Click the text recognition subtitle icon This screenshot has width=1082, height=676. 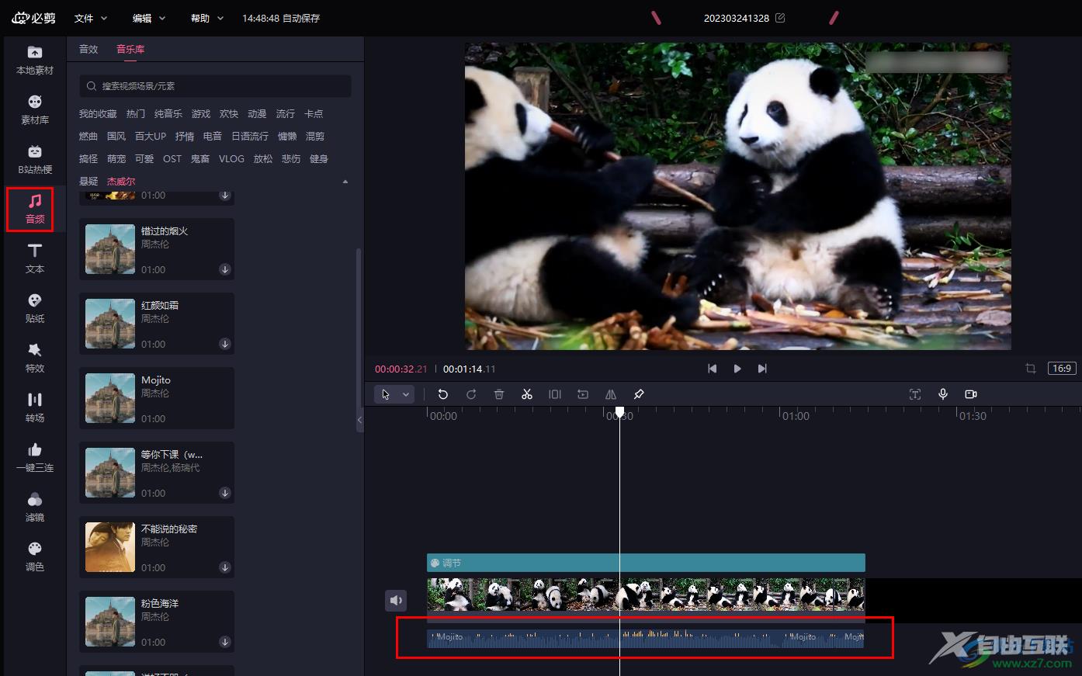tap(915, 394)
